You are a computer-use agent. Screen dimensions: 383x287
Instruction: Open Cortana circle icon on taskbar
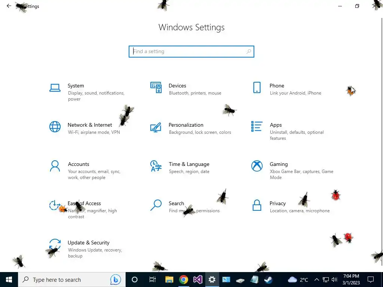click(135, 280)
